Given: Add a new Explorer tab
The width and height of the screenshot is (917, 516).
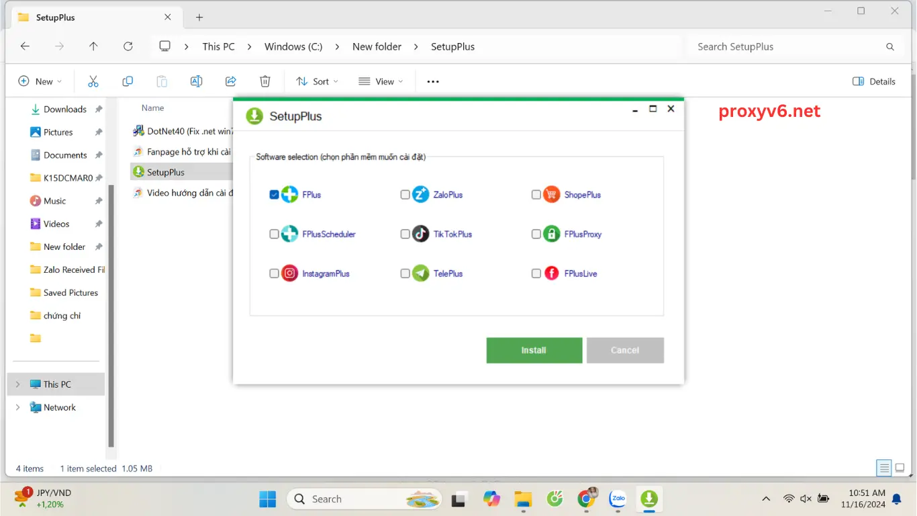Looking at the screenshot, I should point(199,17).
